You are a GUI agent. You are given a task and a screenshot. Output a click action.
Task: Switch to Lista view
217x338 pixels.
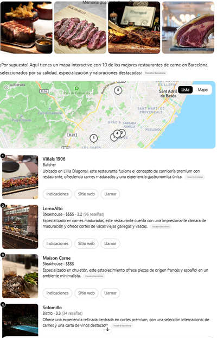click(185, 90)
